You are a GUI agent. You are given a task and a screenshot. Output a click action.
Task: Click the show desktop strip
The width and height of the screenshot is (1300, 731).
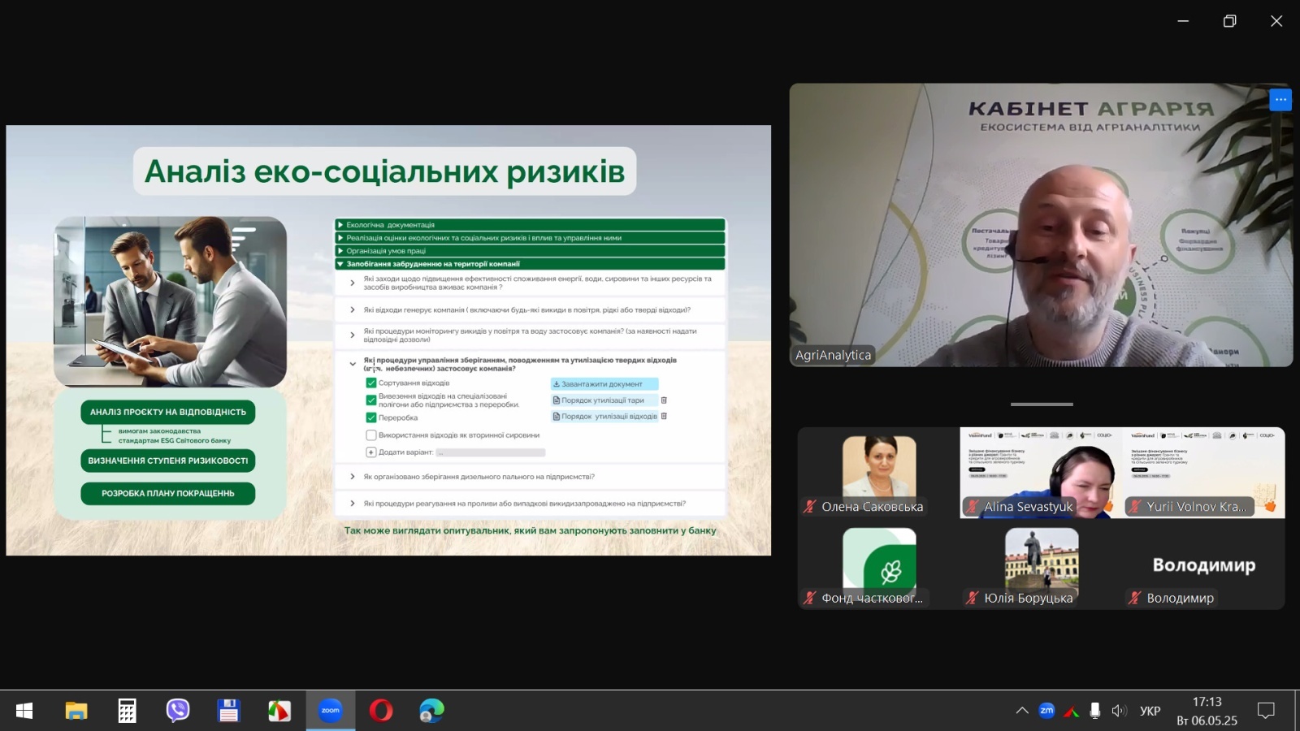coord(1297,711)
